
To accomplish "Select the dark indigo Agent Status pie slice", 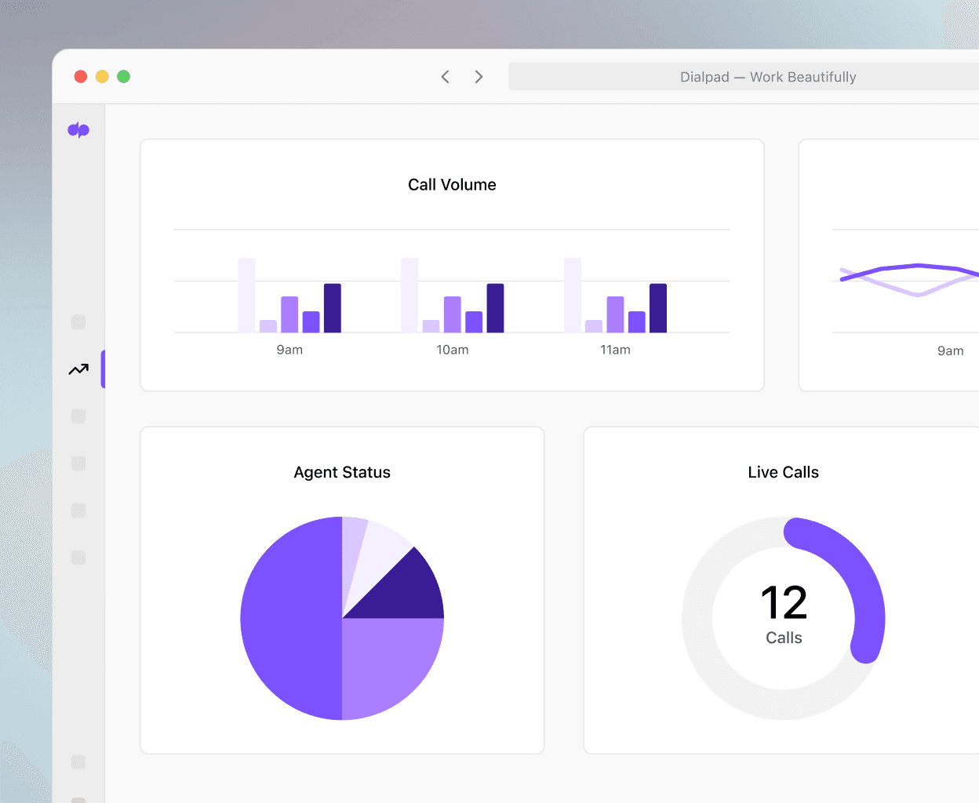I will click(x=407, y=593).
